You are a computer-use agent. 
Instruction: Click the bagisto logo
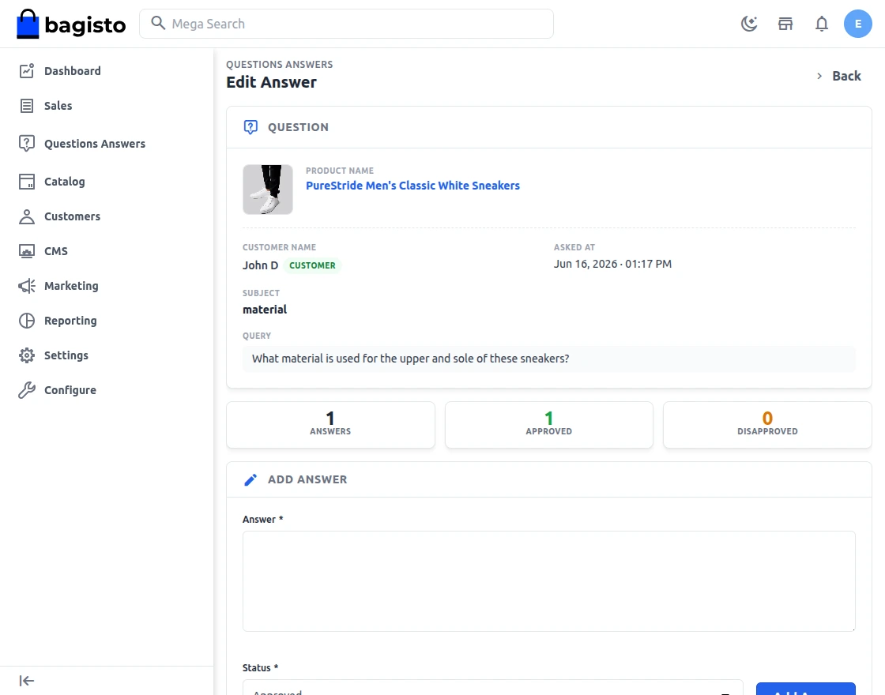pyautogui.click(x=71, y=24)
